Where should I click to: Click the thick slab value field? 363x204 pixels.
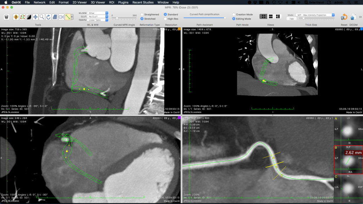(291, 19)
